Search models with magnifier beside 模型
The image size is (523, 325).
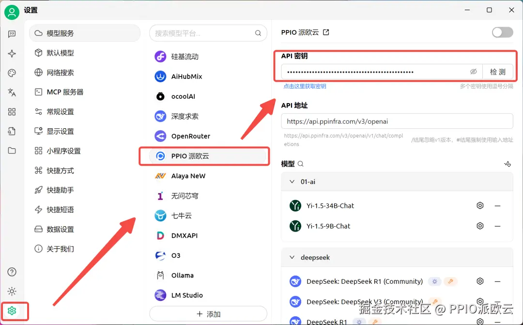click(x=301, y=164)
